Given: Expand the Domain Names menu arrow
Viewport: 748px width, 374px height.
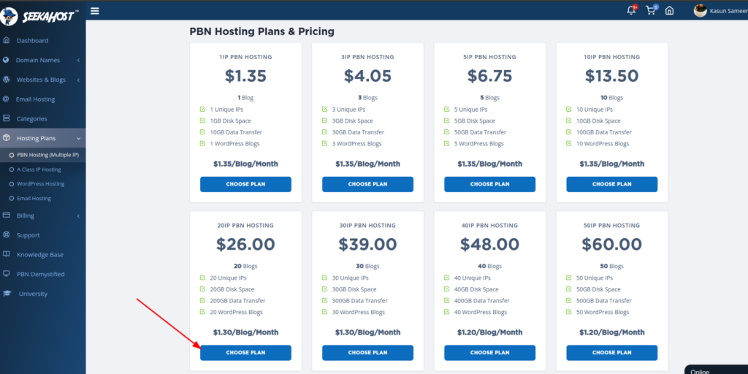Looking at the screenshot, I should click(x=78, y=60).
